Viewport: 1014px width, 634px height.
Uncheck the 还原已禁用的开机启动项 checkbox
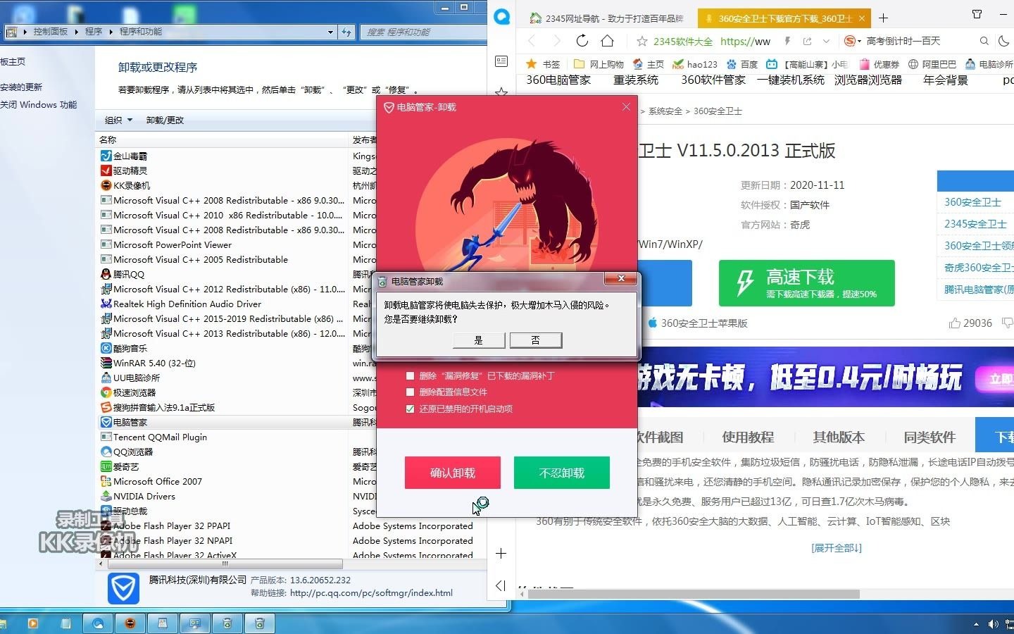(410, 409)
